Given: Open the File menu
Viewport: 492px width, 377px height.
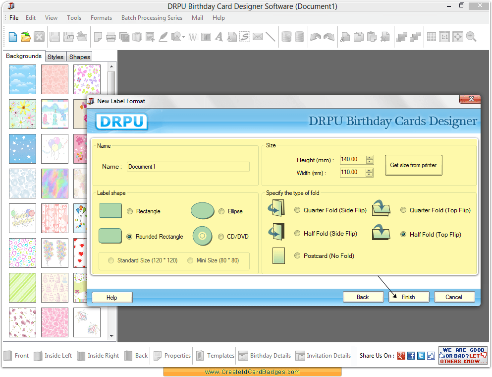Looking at the screenshot, I should (14, 18).
